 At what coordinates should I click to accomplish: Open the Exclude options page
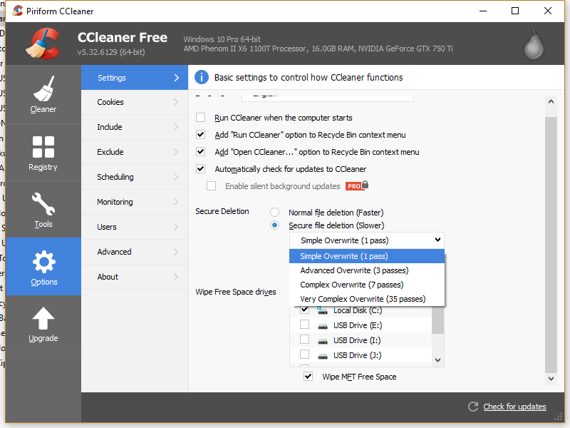(x=135, y=152)
